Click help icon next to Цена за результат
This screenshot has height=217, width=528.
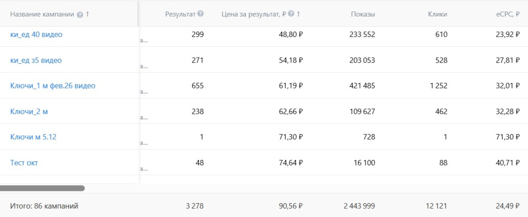pyautogui.click(x=291, y=14)
